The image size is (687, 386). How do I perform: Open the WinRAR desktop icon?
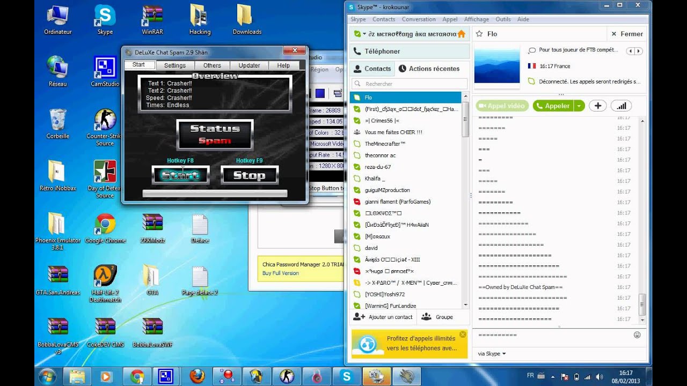tap(152, 20)
